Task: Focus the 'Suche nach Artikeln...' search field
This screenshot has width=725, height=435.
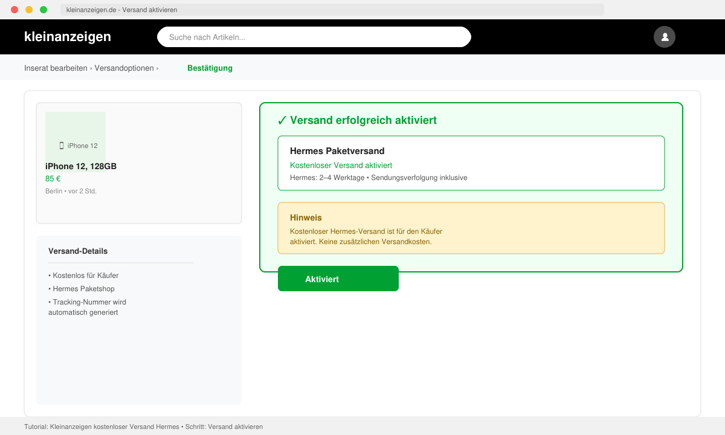Action: click(x=314, y=37)
